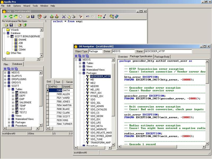Click the first expand icon above the SQL database tree
This screenshot has height=159, width=212.
[5, 69]
